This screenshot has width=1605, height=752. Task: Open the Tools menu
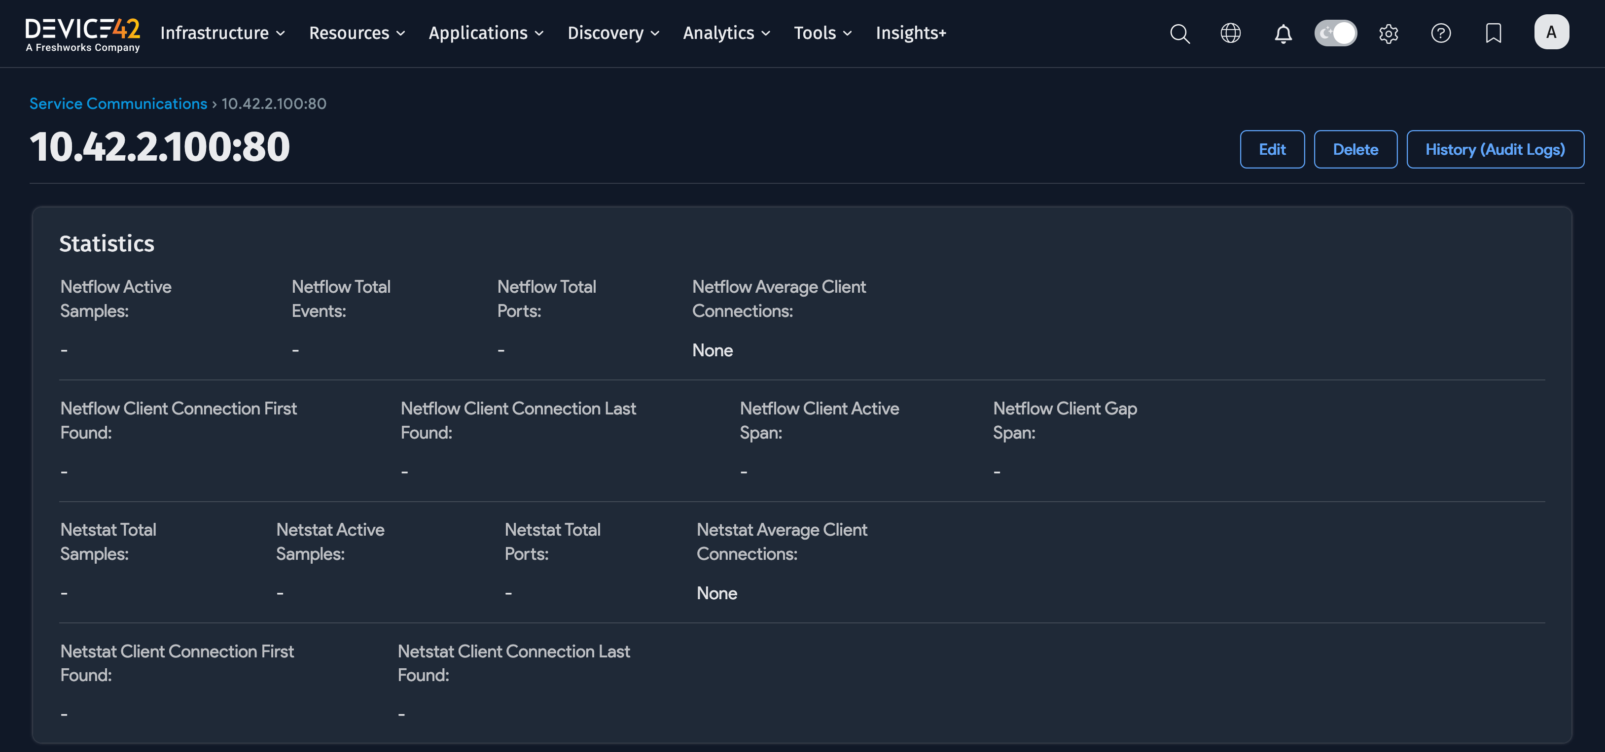[x=822, y=33]
